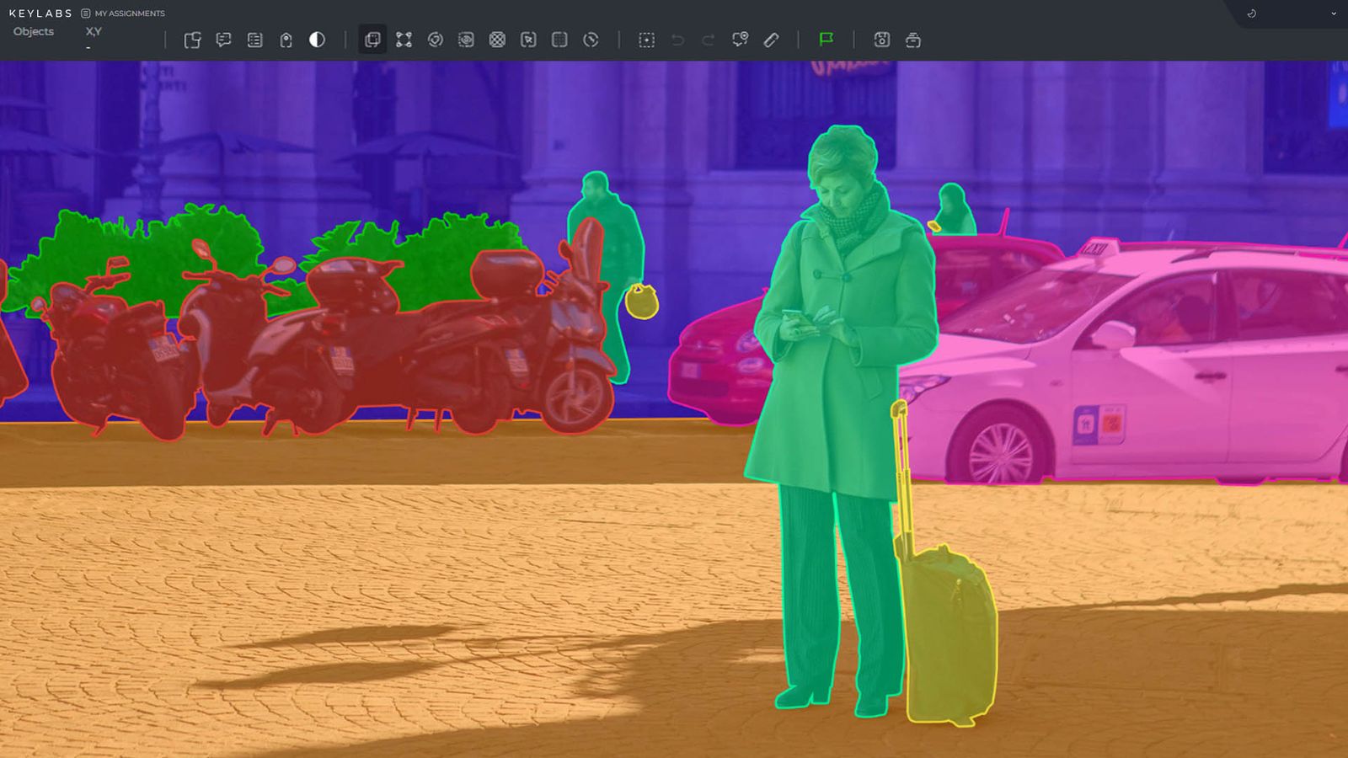Open the Objects panel tab

point(34,31)
